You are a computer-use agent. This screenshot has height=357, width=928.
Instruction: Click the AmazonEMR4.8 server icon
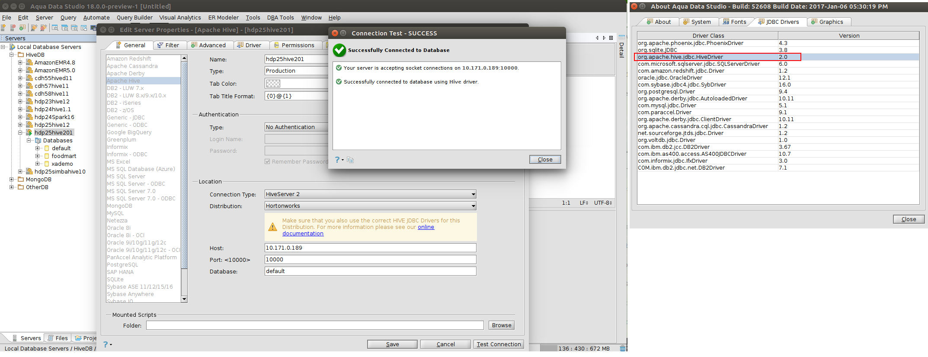[x=29, y=62]
